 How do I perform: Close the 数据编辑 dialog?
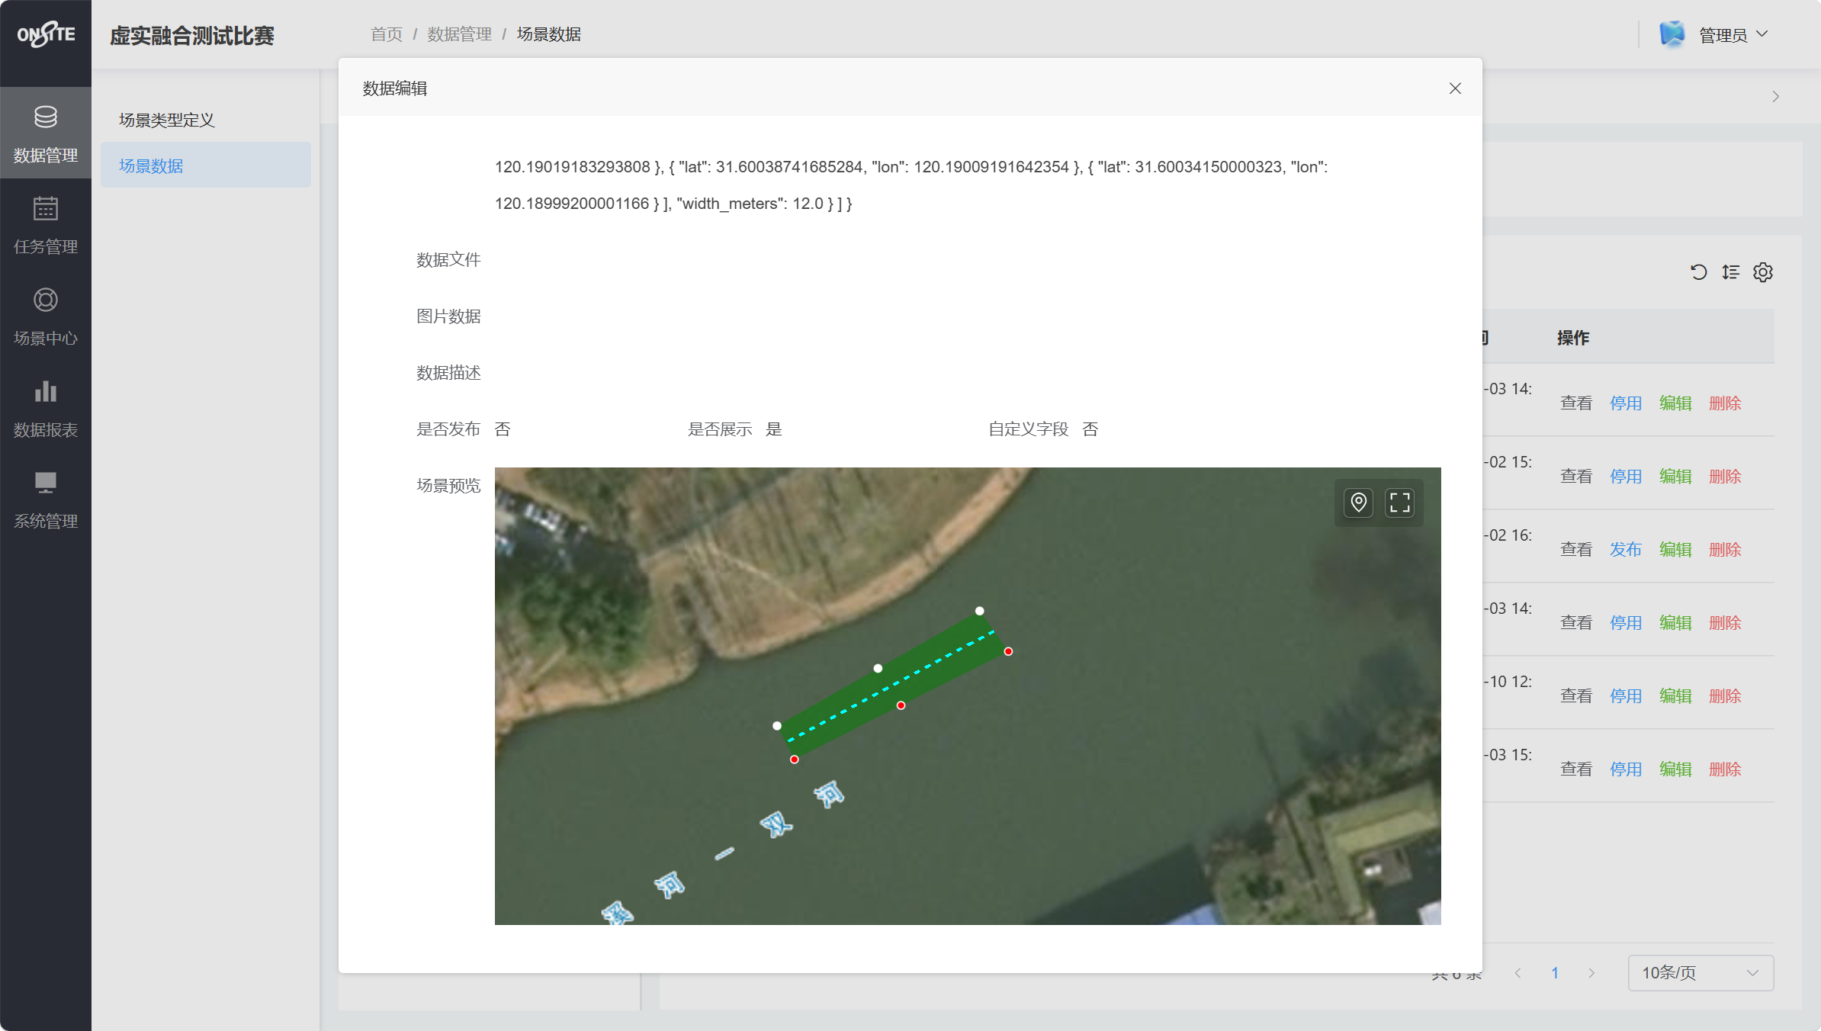(x=1455, y=88)
